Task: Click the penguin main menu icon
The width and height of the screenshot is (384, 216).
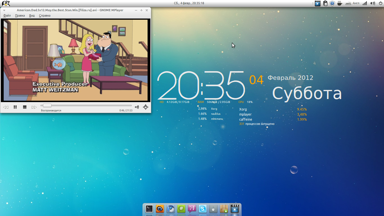Action: pos(6,3)
